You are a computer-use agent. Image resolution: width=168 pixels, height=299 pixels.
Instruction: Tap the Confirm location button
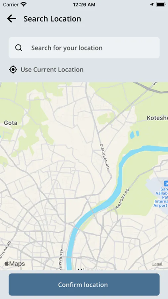pyautogui.click(x=84, y=284)
